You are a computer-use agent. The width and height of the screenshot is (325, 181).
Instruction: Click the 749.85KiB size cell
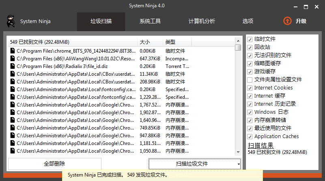tap(150, 128)
